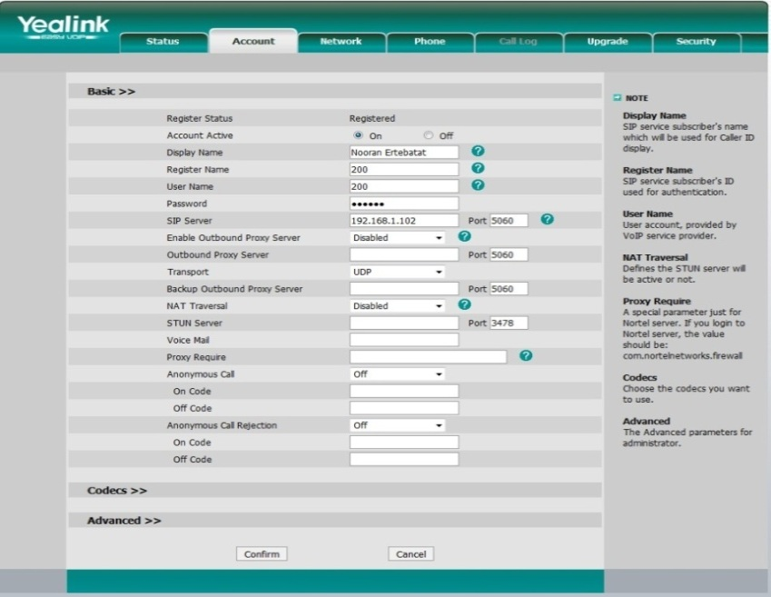Click the com.nortelnetworks.firewall text
This screenshot has height=597, width=771.
pyautogui.click(x=683, y=356)
